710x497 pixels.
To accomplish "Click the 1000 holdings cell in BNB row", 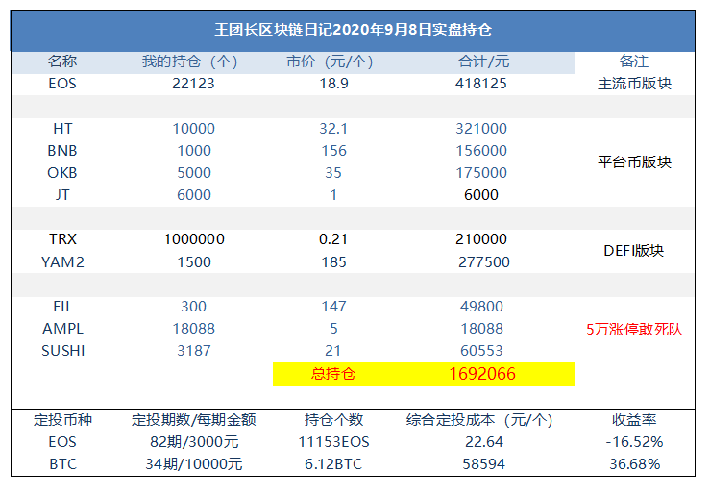I will [x=194, y=151].
